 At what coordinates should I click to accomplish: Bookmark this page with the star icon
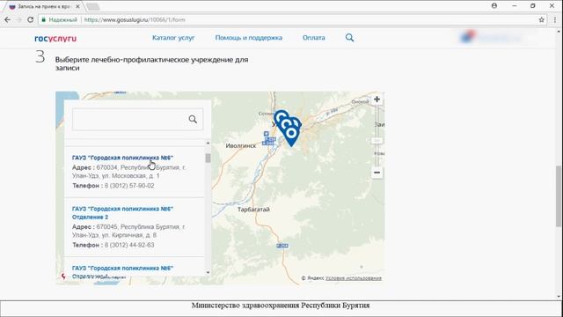tap(542, 19)
